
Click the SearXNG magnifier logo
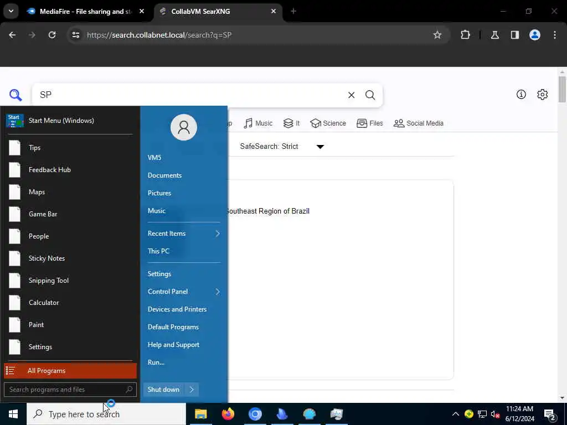coord(16,95)
